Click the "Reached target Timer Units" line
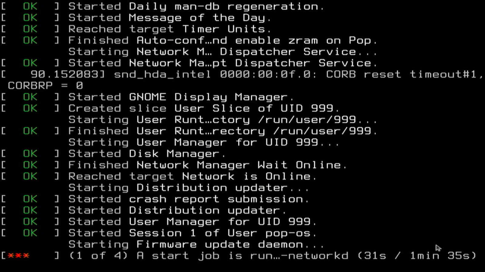The image size is (485, 272). pos(169,29)
